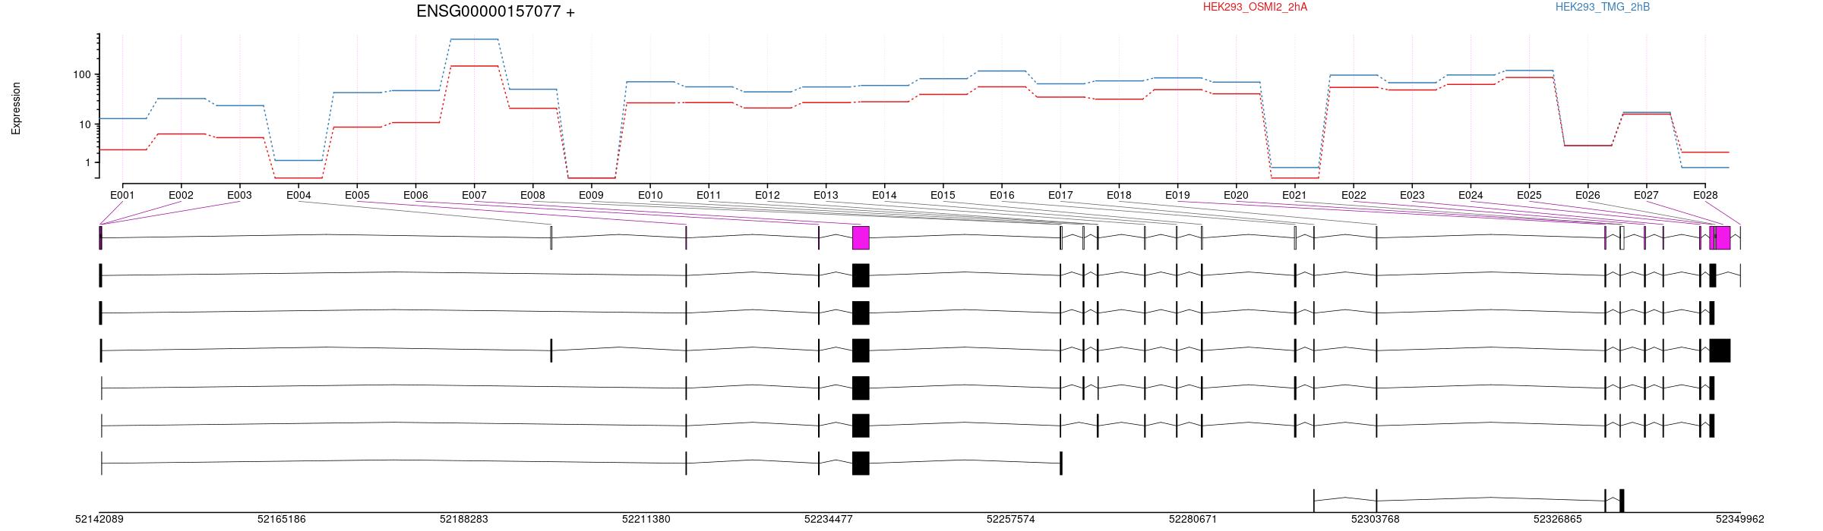1823x531 pixels.
Task: Click the red E007 expression peak segment
Action: coord(474,66)
